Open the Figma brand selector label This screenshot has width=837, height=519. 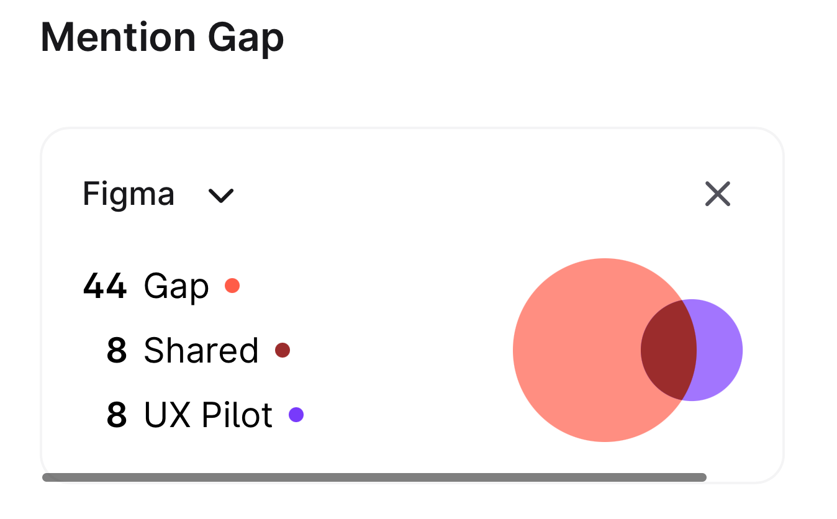(129, 194)
